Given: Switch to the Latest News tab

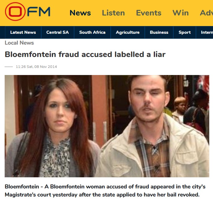Looking at the screenshot, I should click(x=23, y=32).
